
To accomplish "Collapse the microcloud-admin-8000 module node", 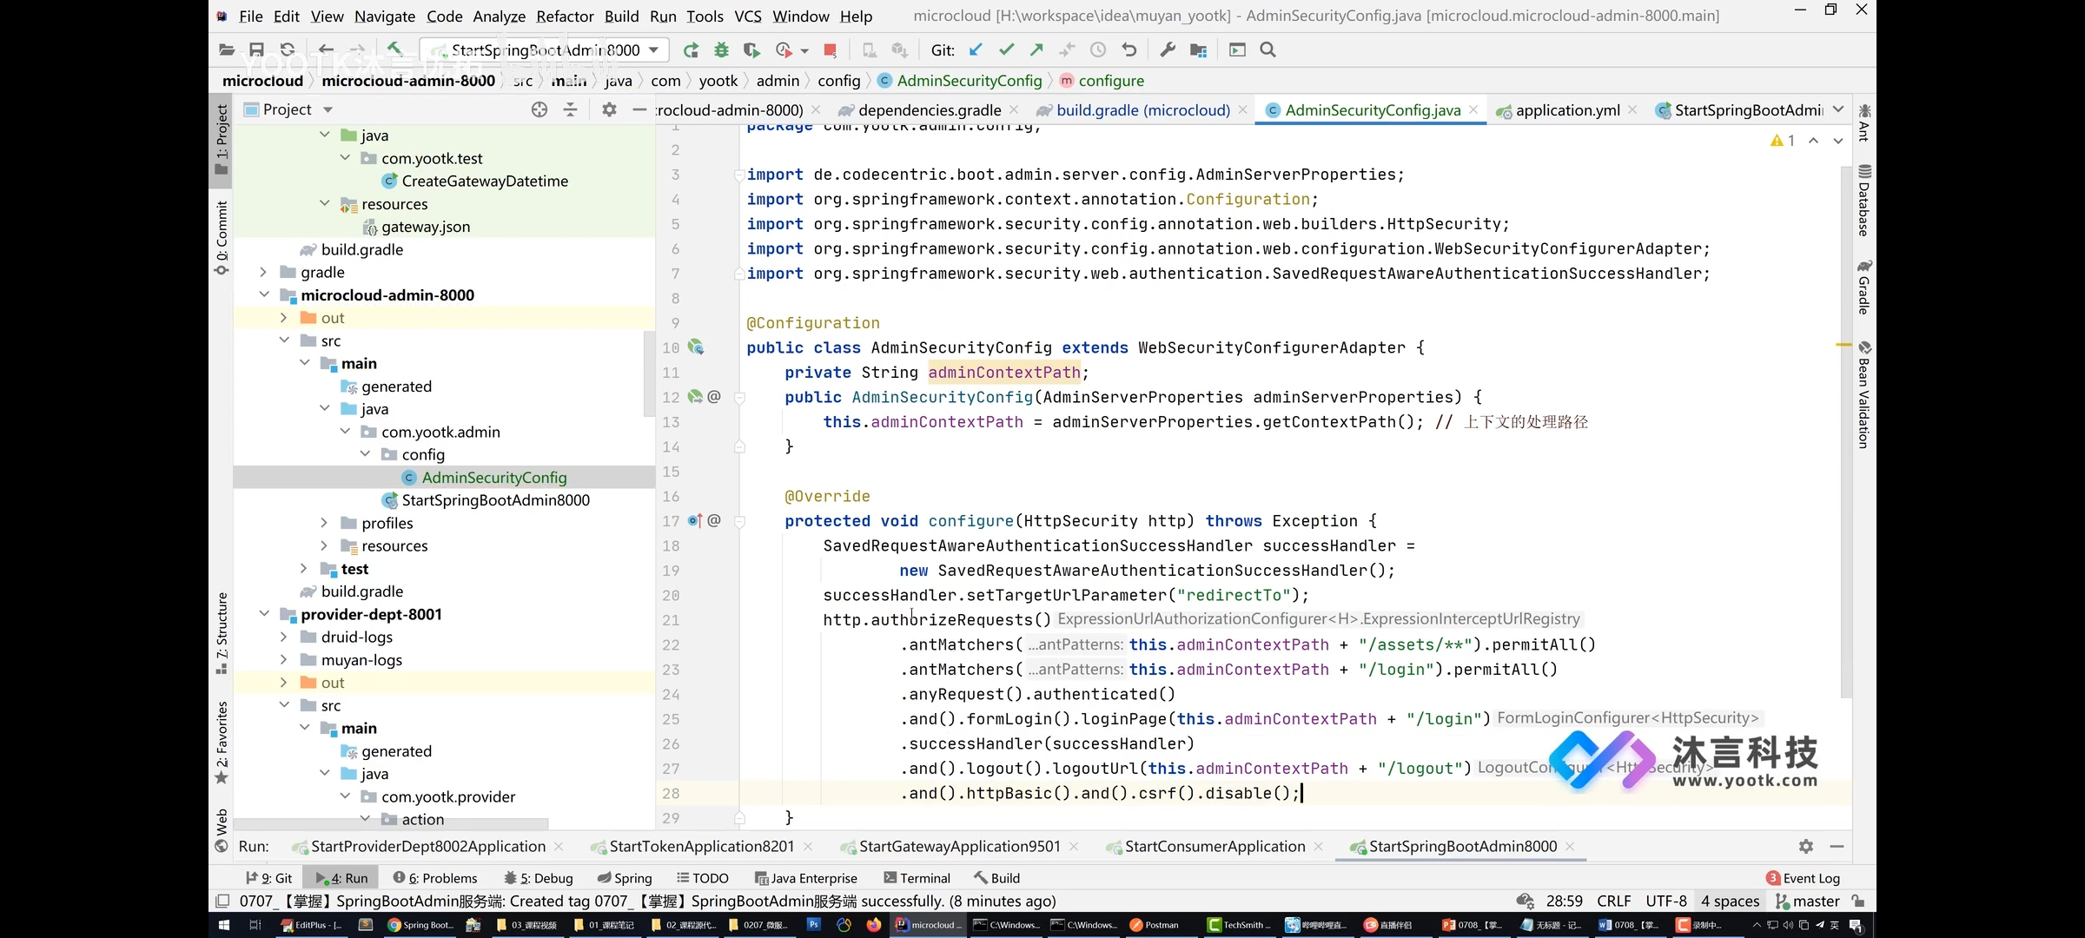I will click(x=264, y=294).
